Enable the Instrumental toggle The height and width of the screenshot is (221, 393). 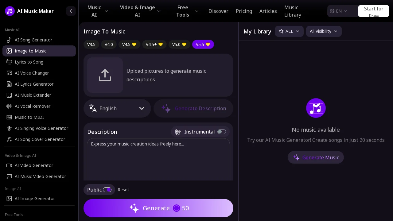point(222,132)
